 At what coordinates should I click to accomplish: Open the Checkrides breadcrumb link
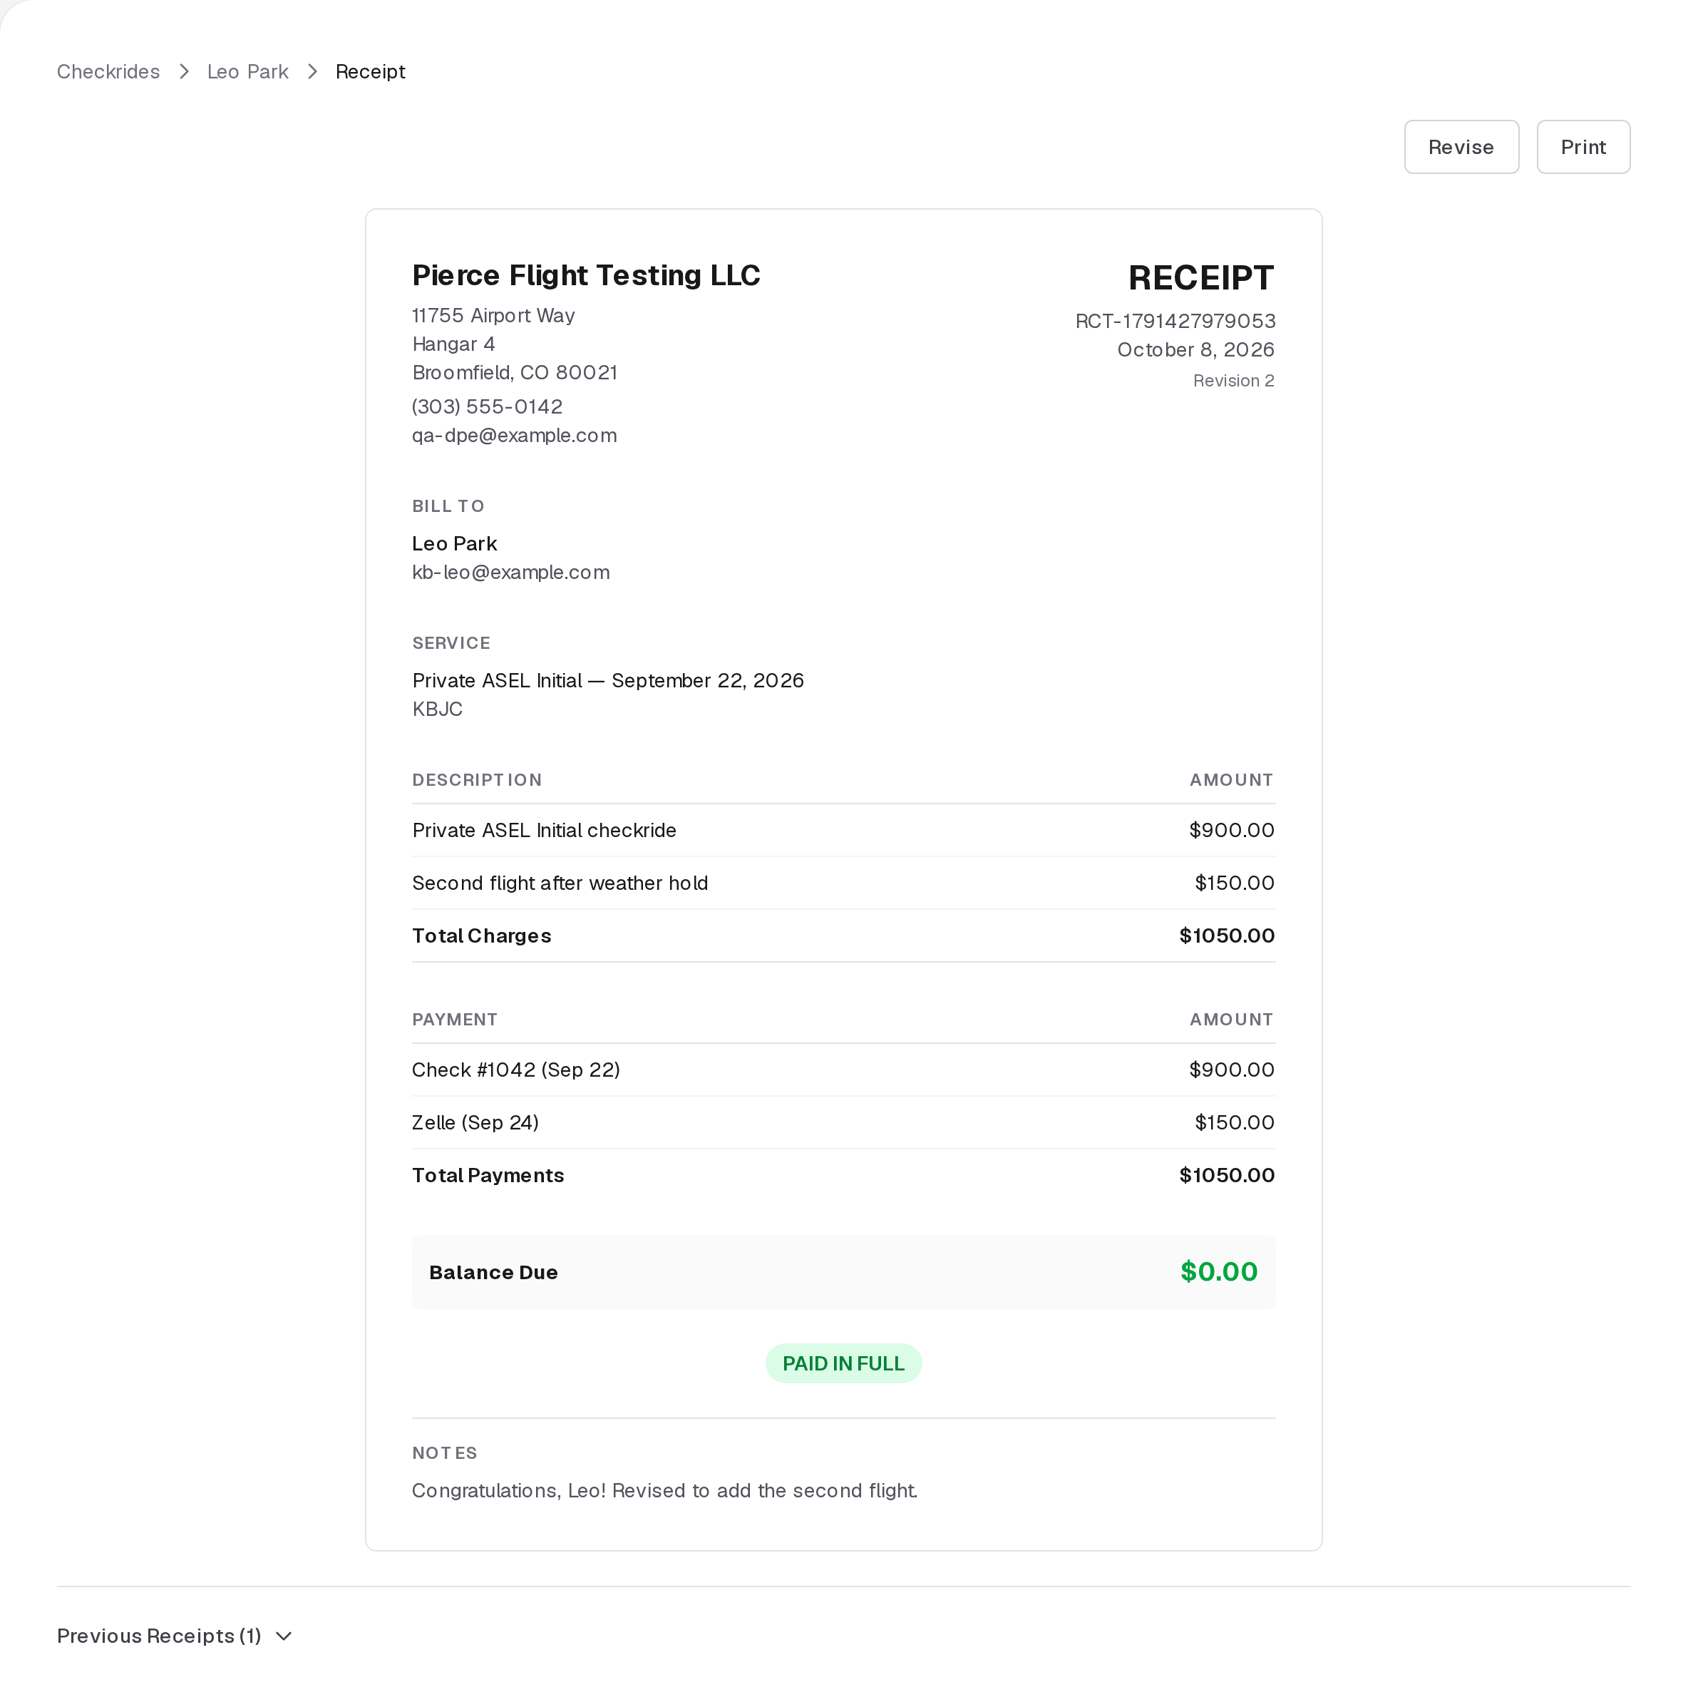pyautogui.click(x=108, y=71)
